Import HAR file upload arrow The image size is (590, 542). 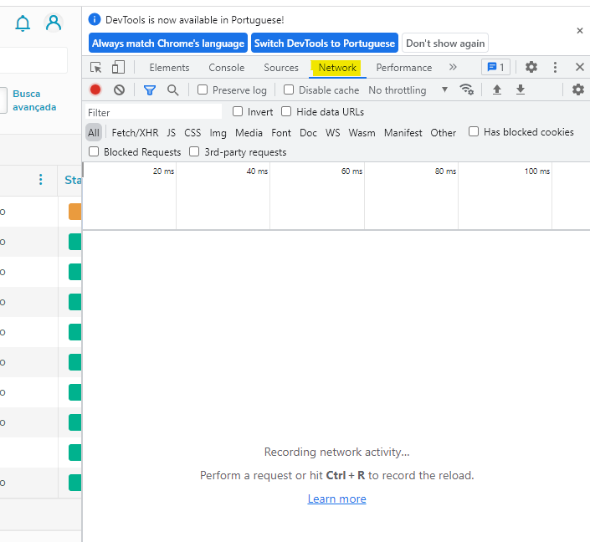point(497,89)
